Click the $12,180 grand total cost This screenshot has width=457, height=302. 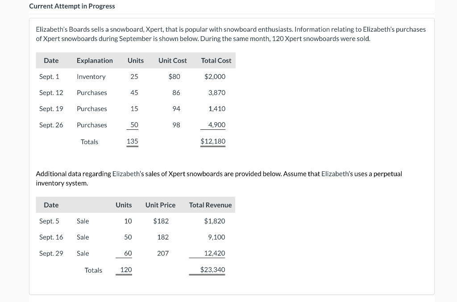point(213,141)
